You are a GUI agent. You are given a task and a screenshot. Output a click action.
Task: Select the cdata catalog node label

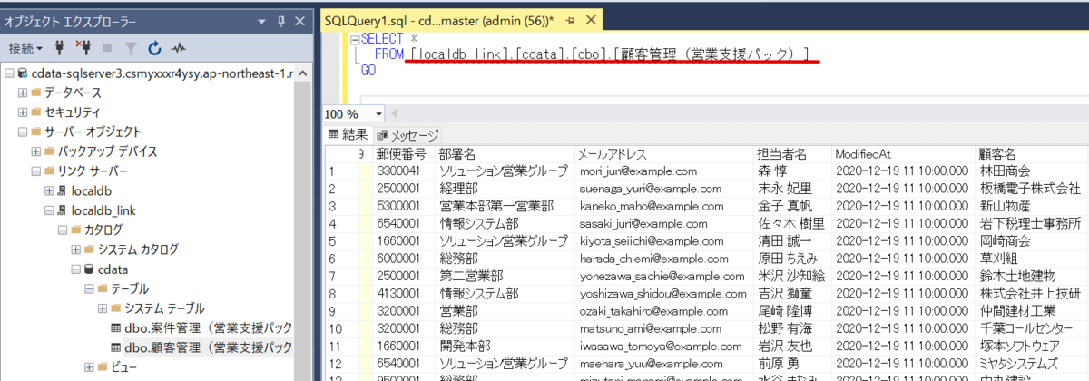(113, 269)
